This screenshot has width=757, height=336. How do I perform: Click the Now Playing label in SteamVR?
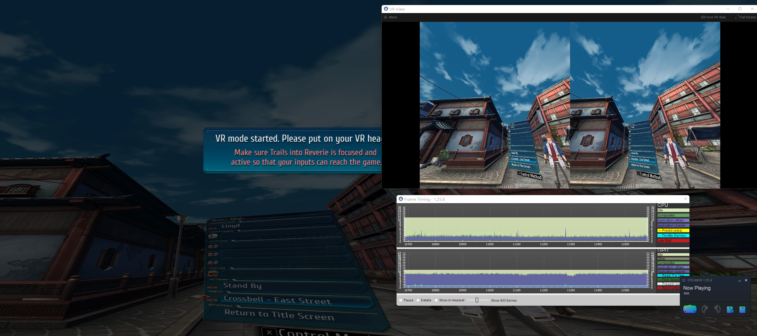[x=697, y=288]
